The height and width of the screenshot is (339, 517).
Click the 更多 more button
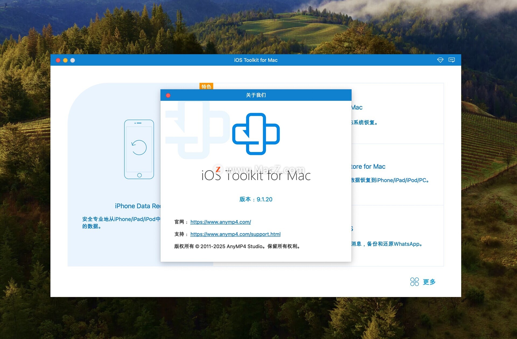point(429,282)
